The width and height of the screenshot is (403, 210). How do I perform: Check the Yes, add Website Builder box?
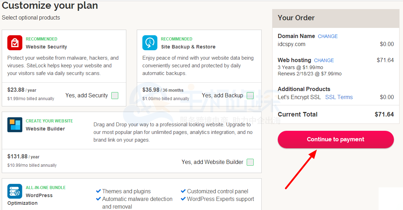click(250, 162)
